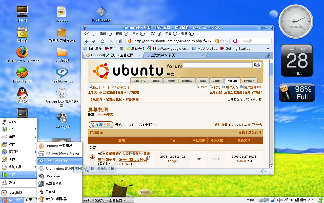Launch the SMPlayer desktop icon
The image size is (324, 203).
point(62,121)
